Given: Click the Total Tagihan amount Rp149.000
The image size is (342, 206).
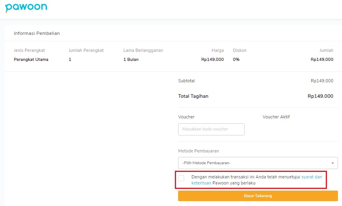Looking at the screenshot, I should (x=320, y=96).
